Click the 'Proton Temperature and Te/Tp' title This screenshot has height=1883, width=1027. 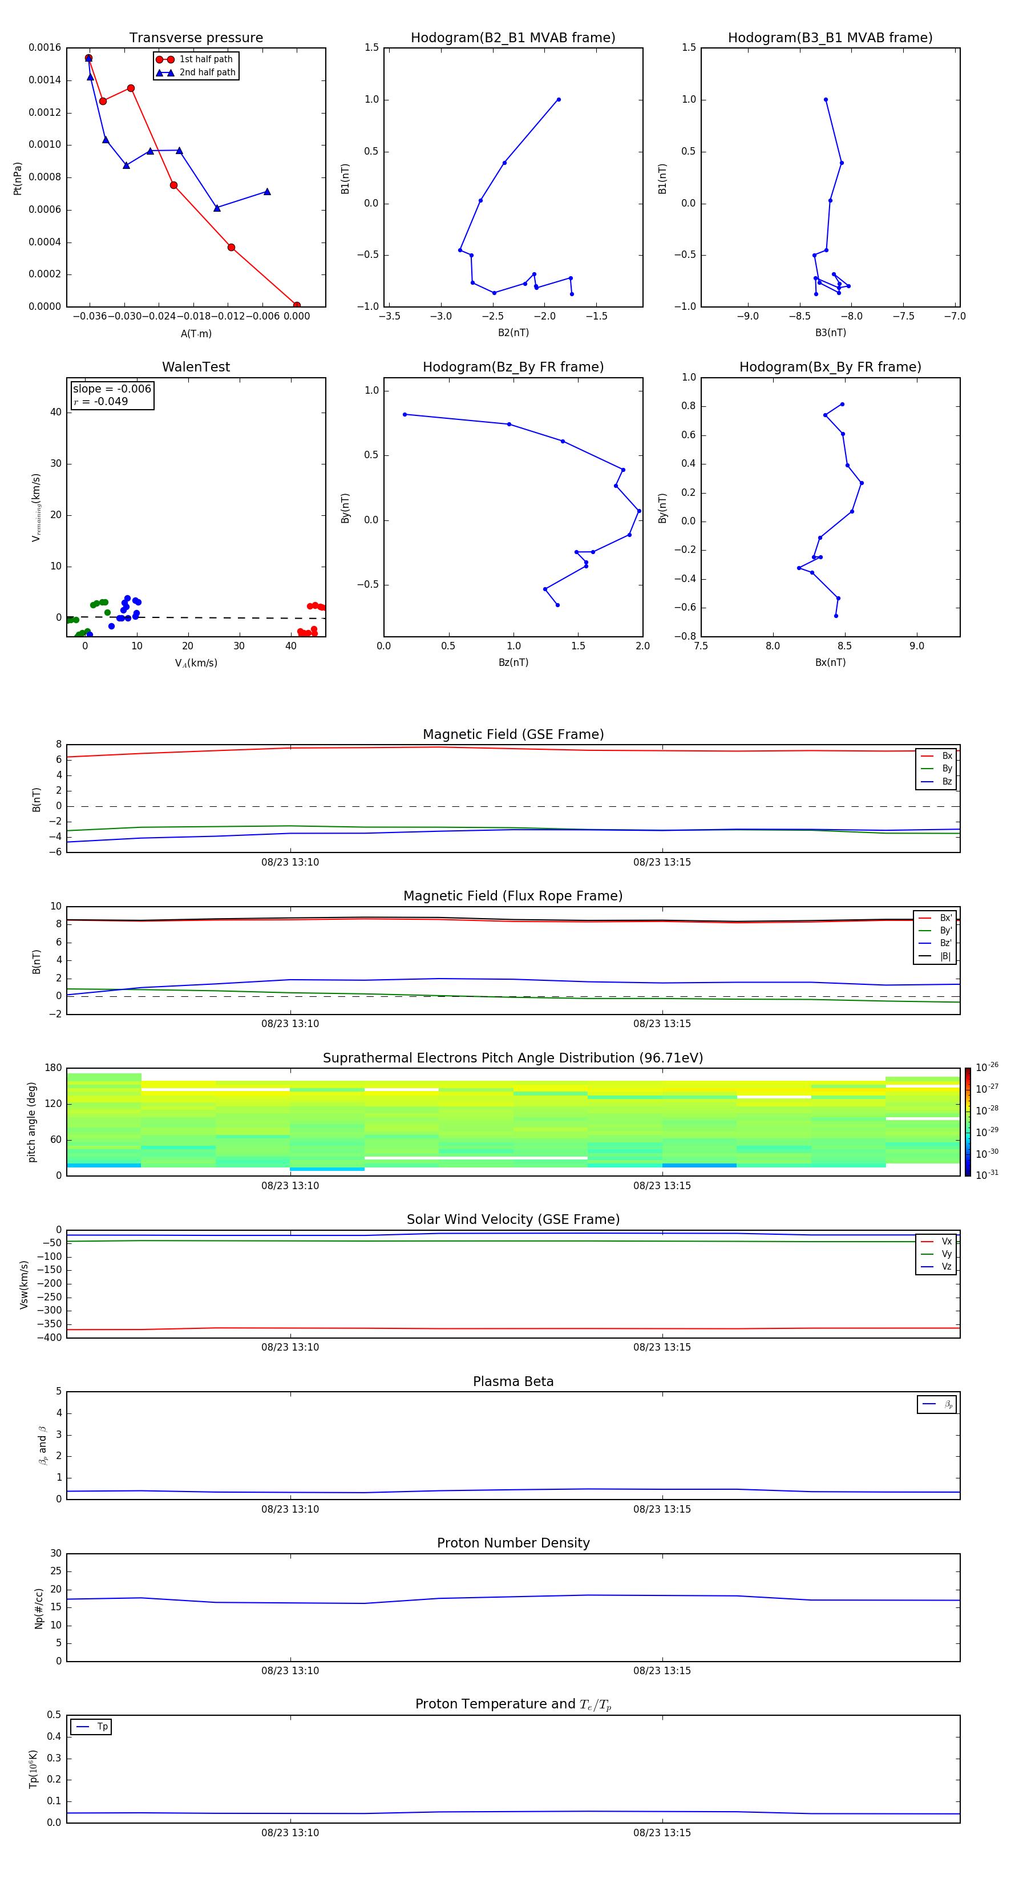tap(513, 1704)
